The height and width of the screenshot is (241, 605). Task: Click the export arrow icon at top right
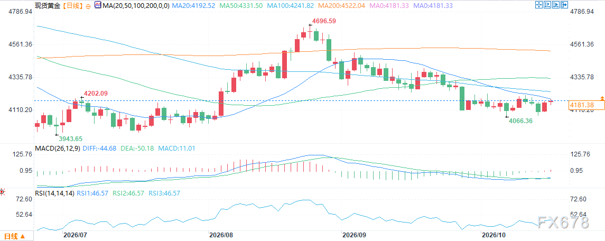[x=564, y=5]
